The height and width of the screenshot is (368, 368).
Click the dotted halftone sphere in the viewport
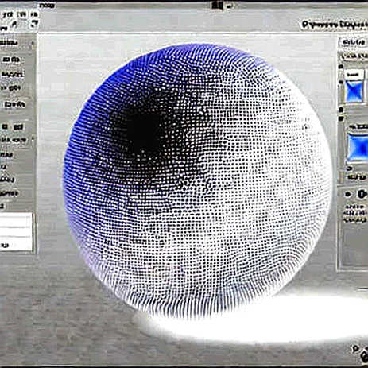click(x=197, y=181)
